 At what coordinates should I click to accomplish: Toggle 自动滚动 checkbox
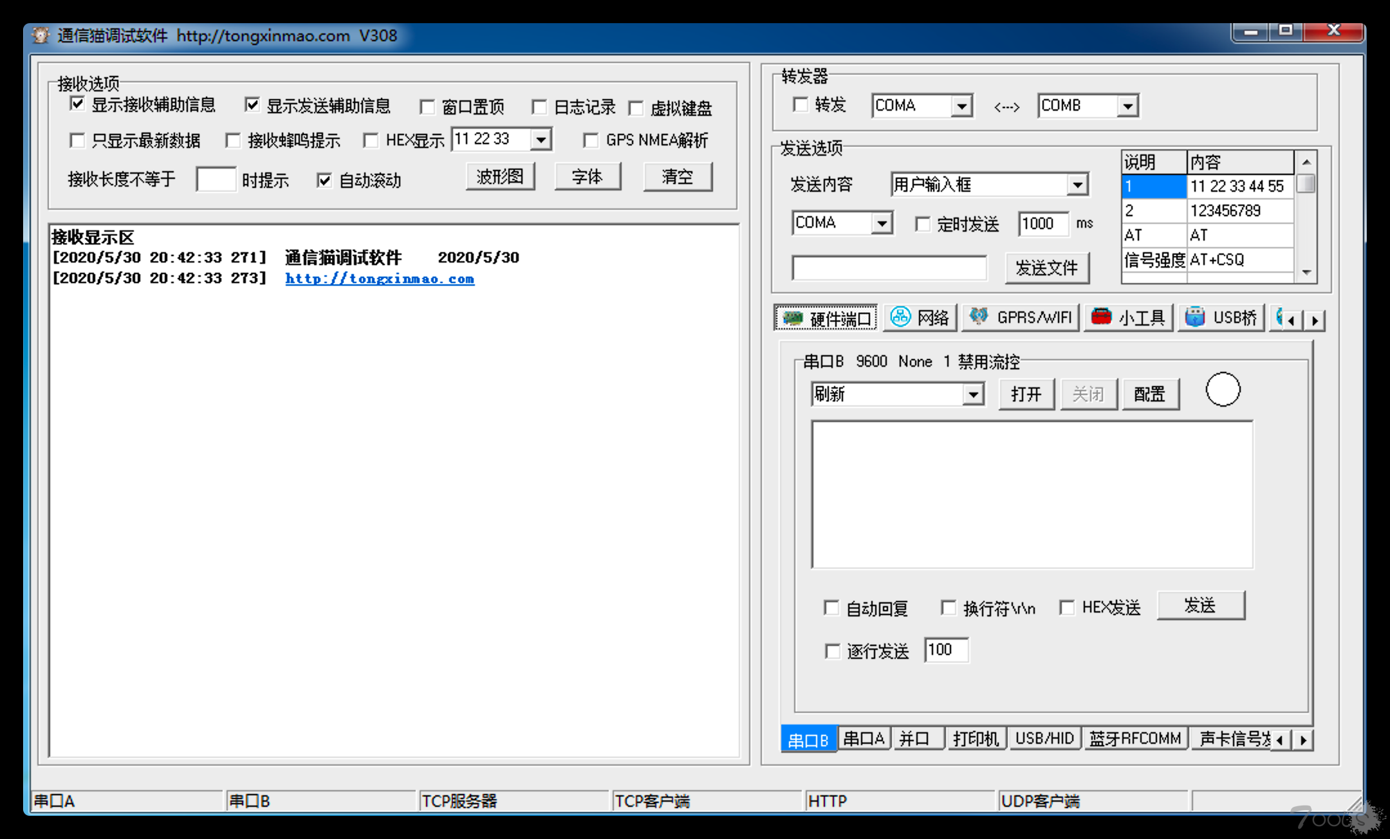pos(324,180)
